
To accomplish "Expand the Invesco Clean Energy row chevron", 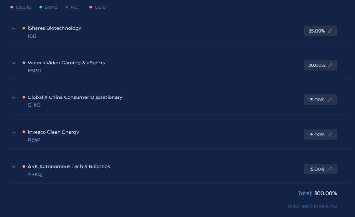I will 14,132.
